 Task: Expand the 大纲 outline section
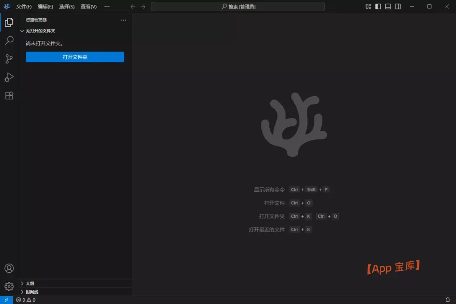(x=30, y=283)
